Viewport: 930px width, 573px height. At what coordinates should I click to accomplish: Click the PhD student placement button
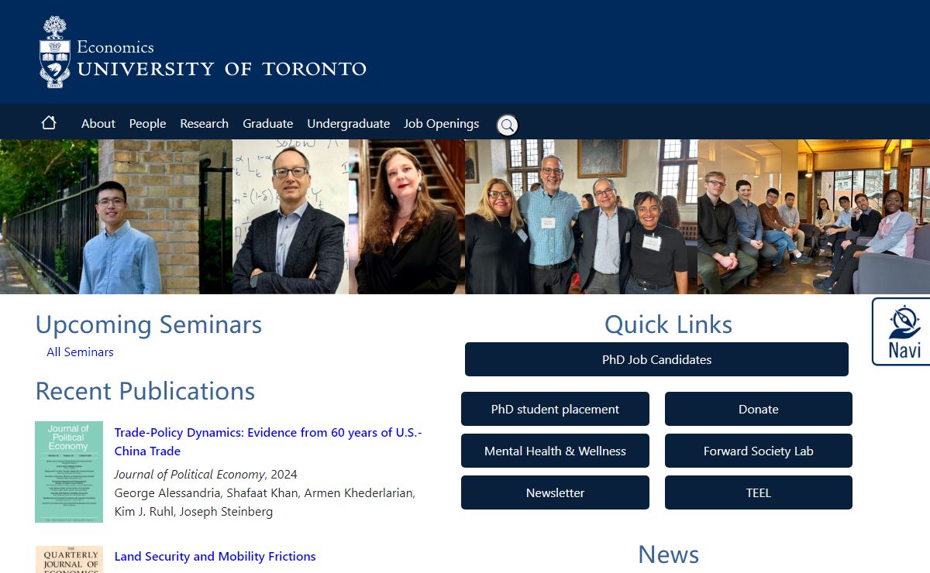(555, 409)
